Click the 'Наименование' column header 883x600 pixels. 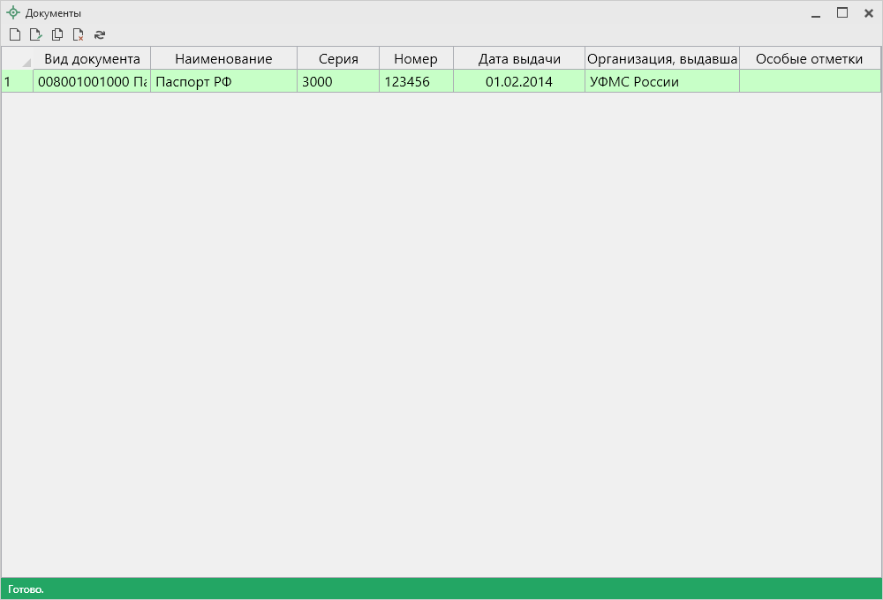point(223,59)
